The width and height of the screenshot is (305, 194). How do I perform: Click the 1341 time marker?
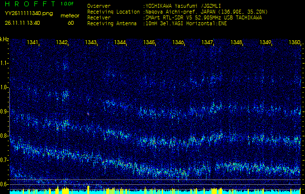click(x=33, y=43)
